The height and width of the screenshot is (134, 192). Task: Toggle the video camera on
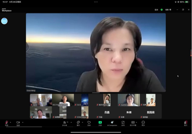18,123
